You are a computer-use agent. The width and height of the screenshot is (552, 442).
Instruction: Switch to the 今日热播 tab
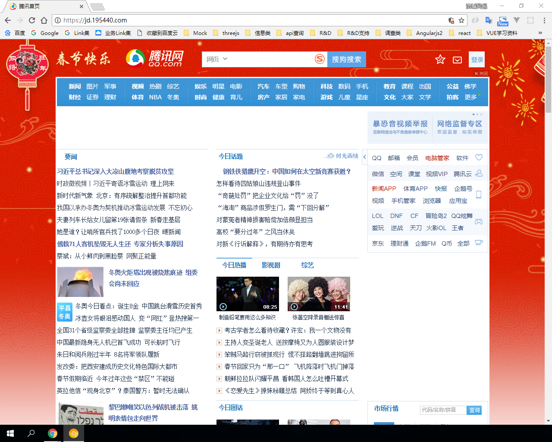234,265
